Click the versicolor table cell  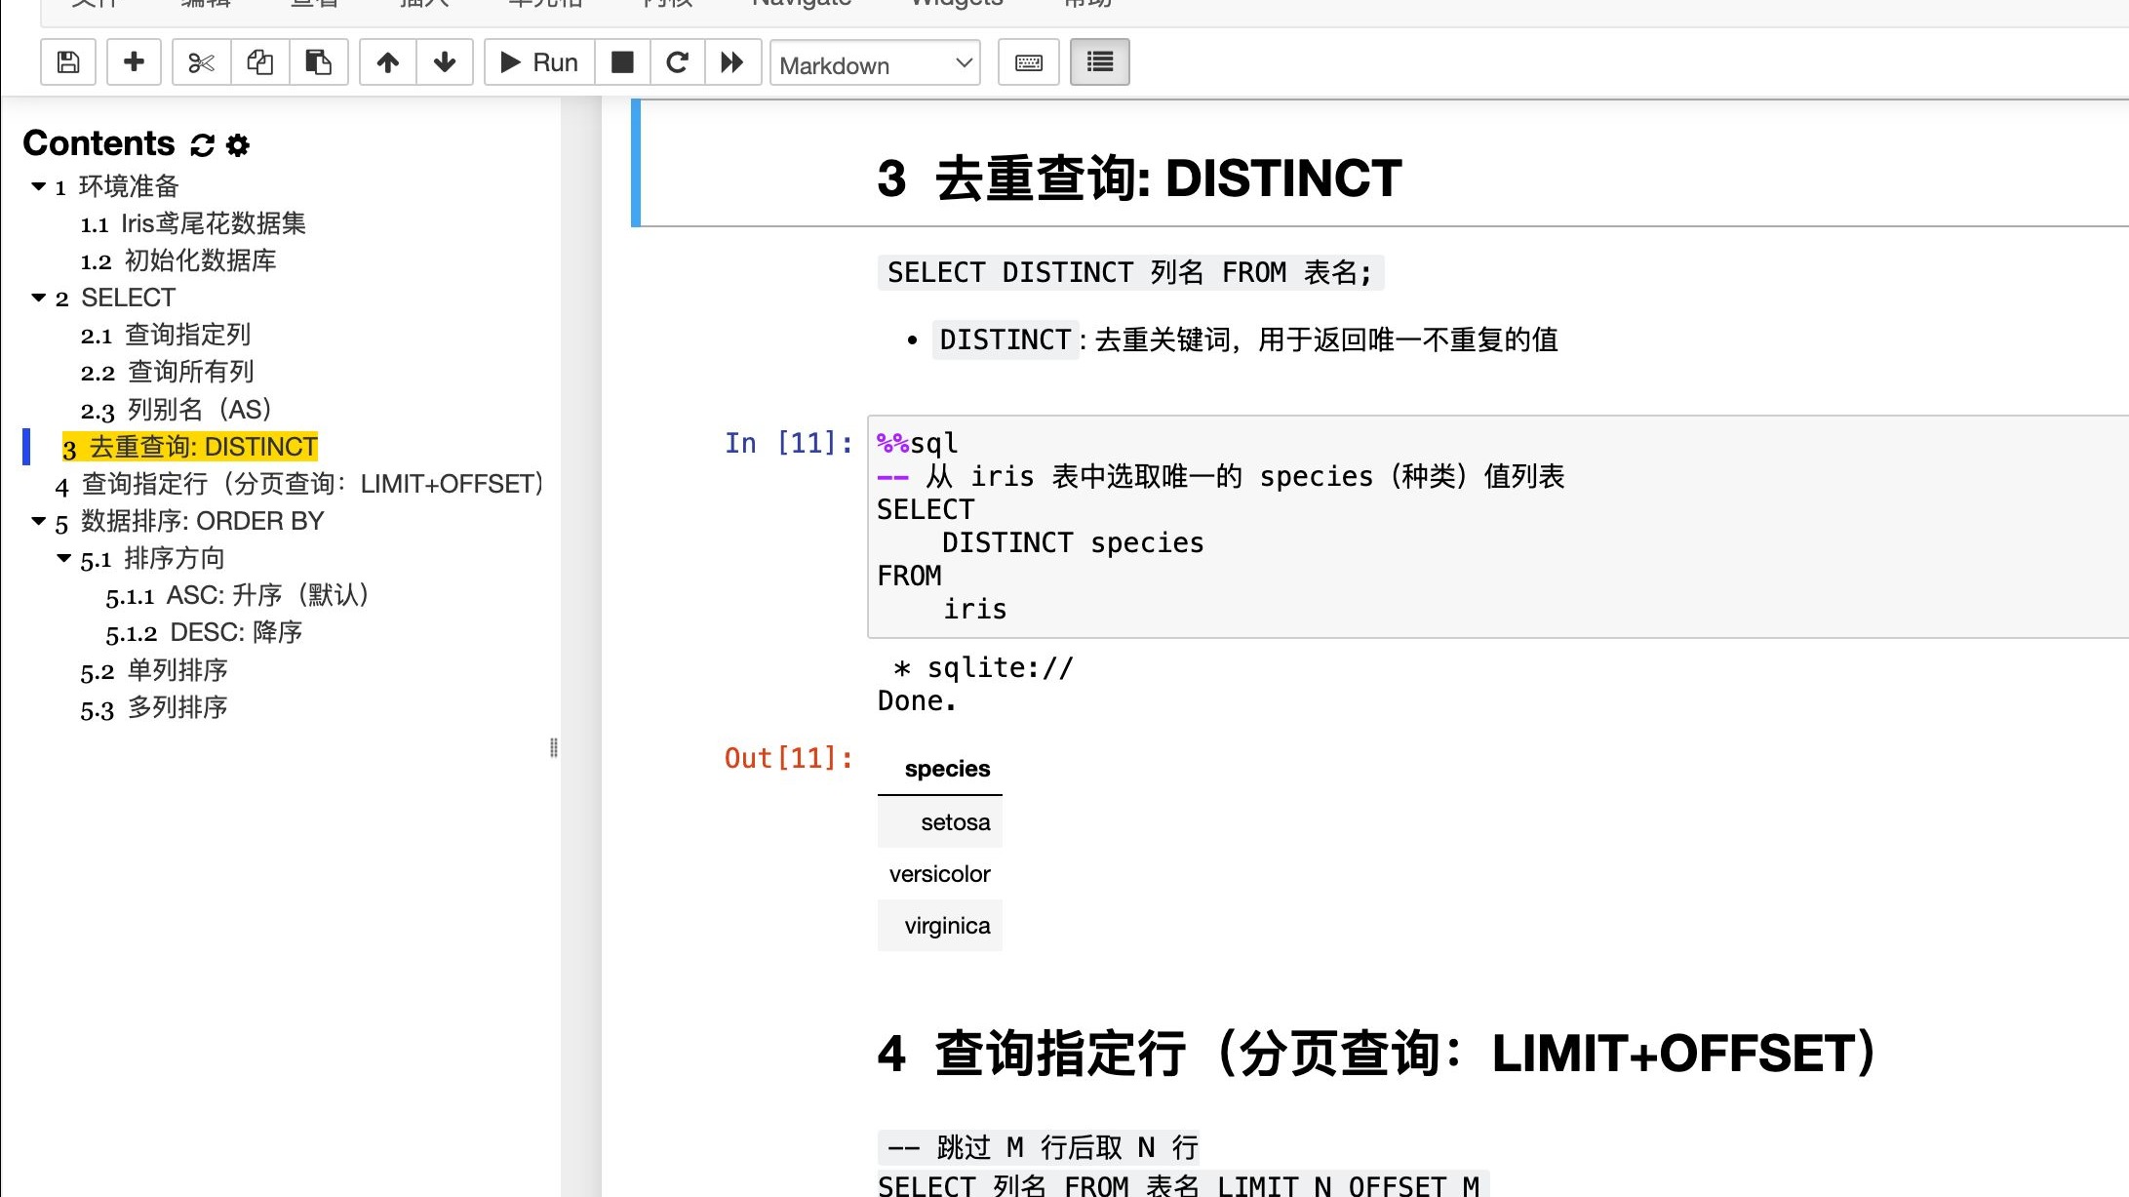click(x=940, y=874)
